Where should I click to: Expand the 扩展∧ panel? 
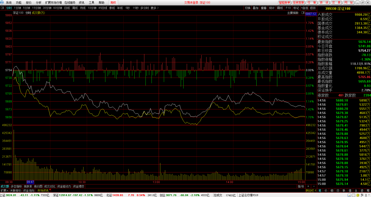pyautogui.click(x=4, y=191)
